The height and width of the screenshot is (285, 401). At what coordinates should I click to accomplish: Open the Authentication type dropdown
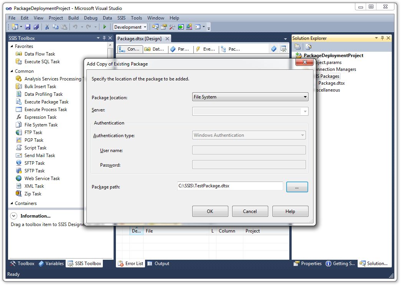click(249, 135)
